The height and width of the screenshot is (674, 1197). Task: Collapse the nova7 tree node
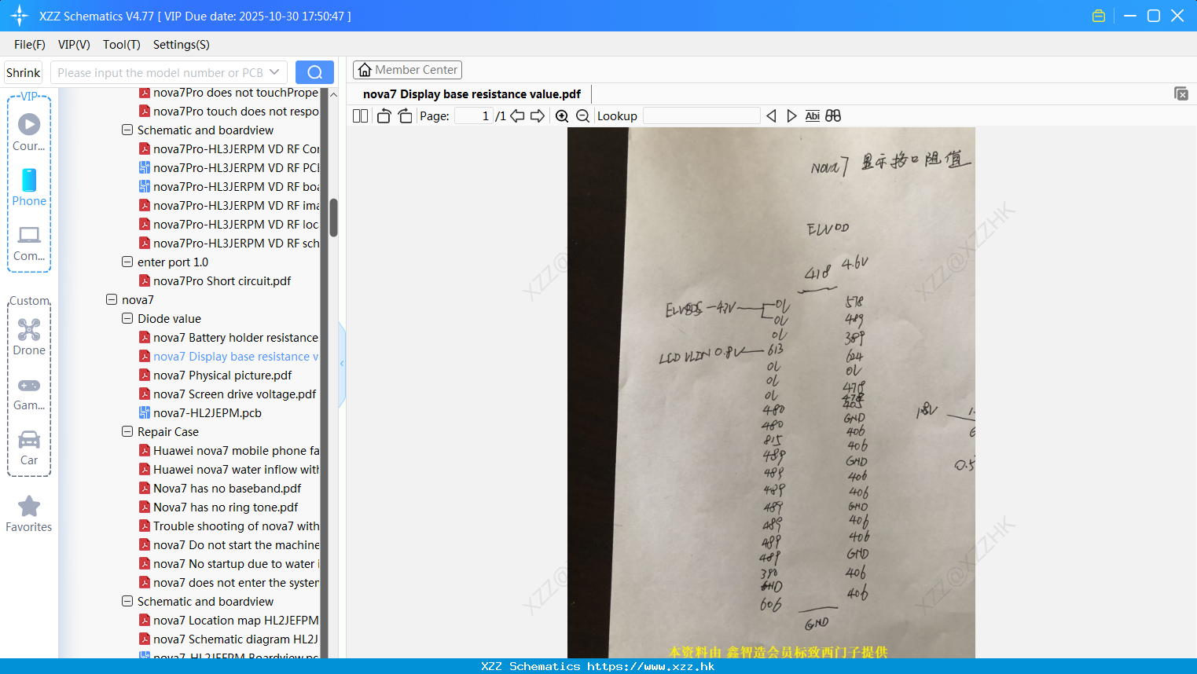[x=112, y=299]
